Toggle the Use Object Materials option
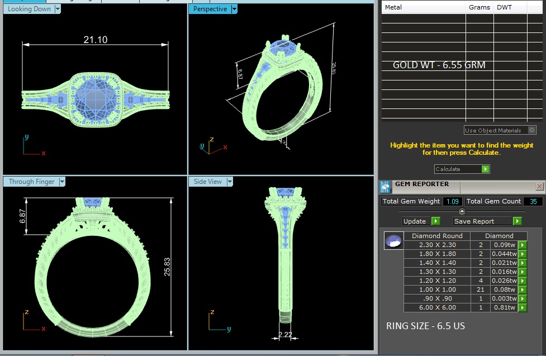 531,130
